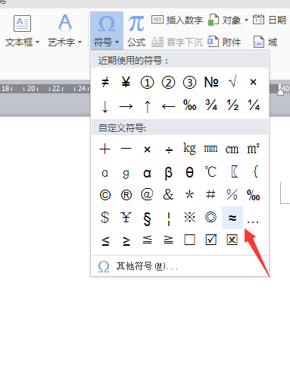The width and height of the screenshot is (290, 377).
Task: Insert the degree Celsius ℃ symbol
Action: click(210, 172)
